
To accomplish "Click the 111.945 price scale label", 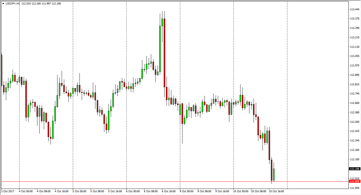I will coord(354,188).
